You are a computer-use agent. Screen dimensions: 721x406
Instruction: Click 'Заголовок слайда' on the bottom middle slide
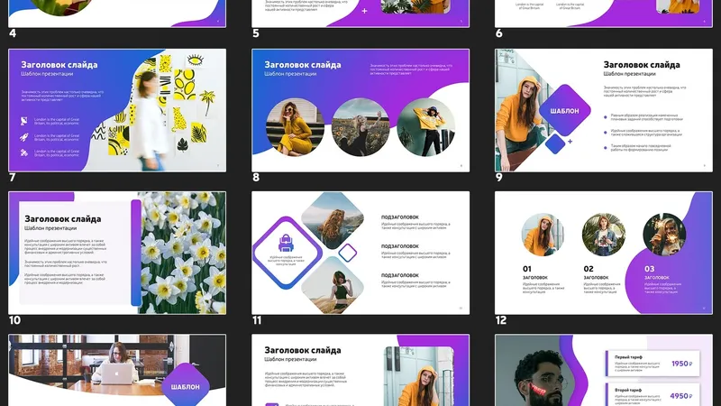(303, 350)
